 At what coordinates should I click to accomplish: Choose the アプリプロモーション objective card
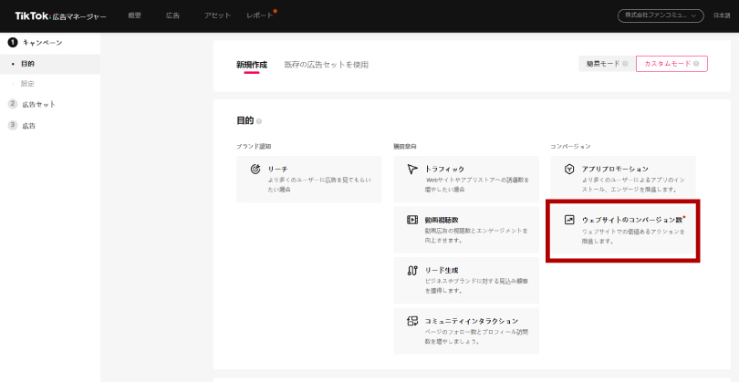(x=623, y=179)
